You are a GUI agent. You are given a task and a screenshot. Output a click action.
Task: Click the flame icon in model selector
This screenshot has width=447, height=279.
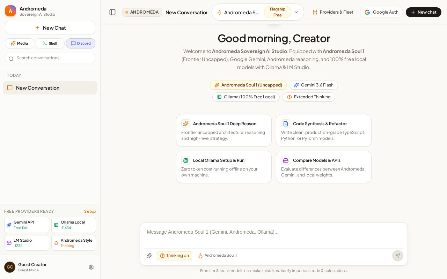tap(219, 12)
